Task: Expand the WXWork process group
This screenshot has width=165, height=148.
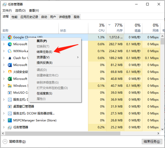Action: [4, 51]
